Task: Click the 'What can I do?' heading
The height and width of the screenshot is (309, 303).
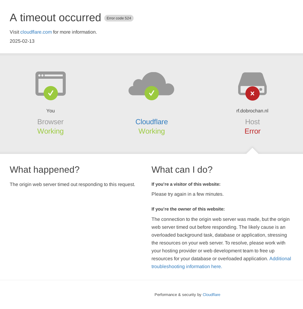Action: [182, 170]
